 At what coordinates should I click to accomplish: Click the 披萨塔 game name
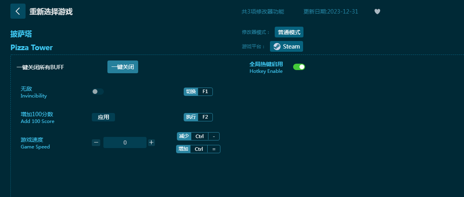pyautogui.click(x=21, y=34)
